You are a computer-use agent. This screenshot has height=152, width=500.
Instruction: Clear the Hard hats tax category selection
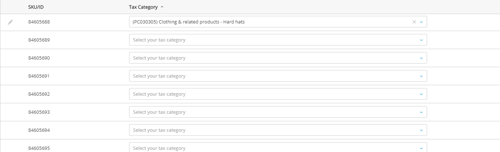[414, 22]
